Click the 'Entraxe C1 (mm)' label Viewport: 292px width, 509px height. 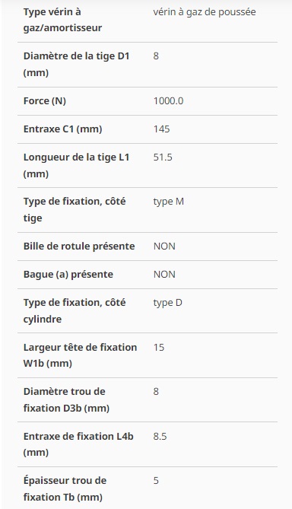point(62,129)
